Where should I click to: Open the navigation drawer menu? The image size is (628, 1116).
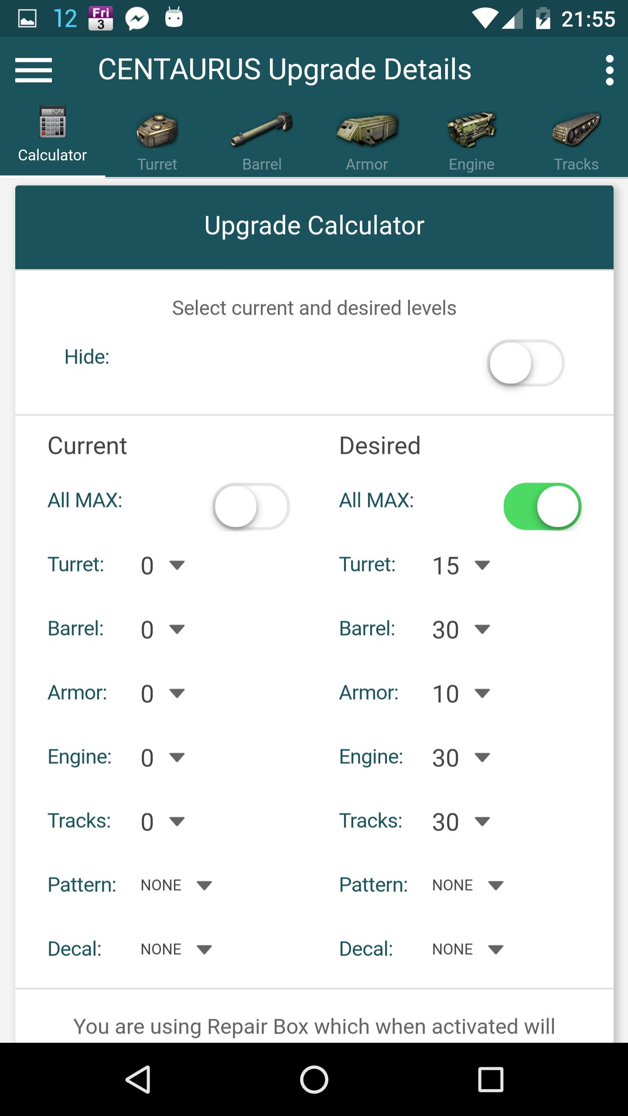[33, 70]
